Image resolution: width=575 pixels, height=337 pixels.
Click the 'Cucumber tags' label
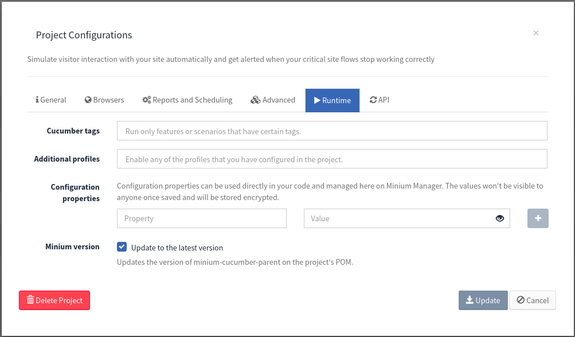pyautogui.click(x=73, y=131)
